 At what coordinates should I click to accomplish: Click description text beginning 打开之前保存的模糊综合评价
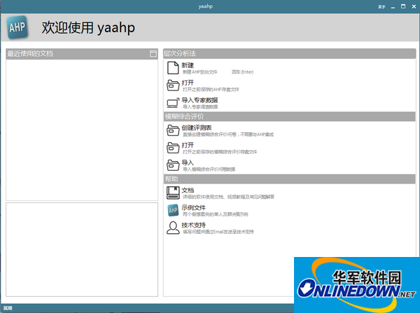point(220,152)
